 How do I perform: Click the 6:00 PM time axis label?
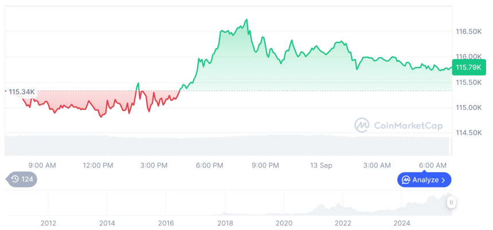coord(210,165)
